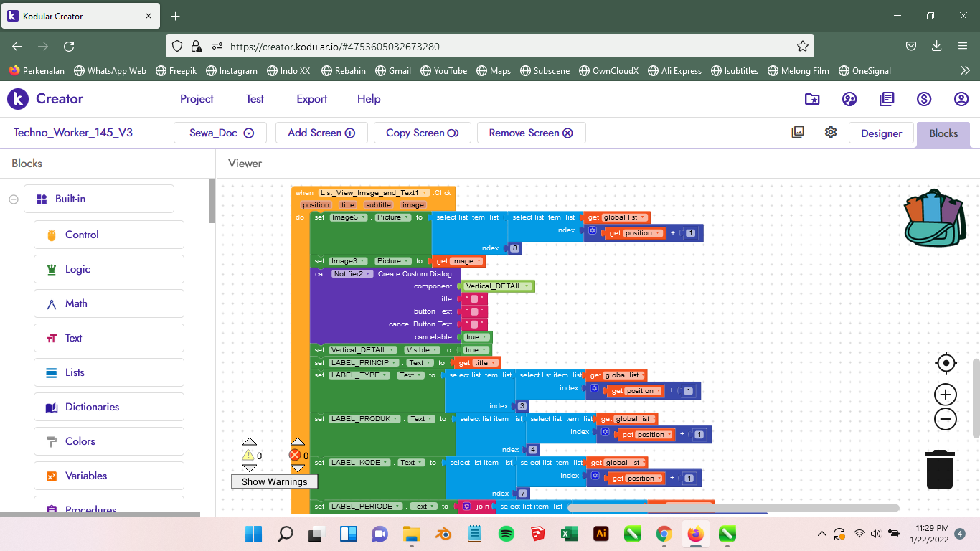Open the assets manager image icon
Screen dimensions: 980x551
(798, 132)
